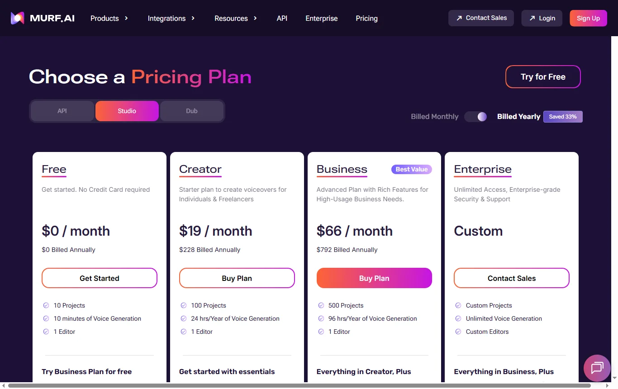Toggle the Billed Monthly/Yearly switch
618x389 pixels.
coord(476,117)
